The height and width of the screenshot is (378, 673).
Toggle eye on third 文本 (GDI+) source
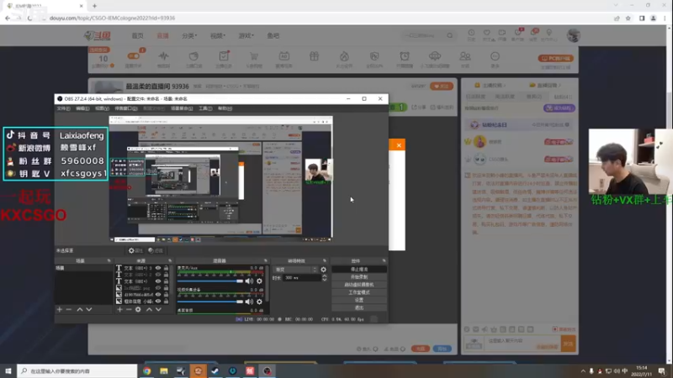[x=158, y=281]
